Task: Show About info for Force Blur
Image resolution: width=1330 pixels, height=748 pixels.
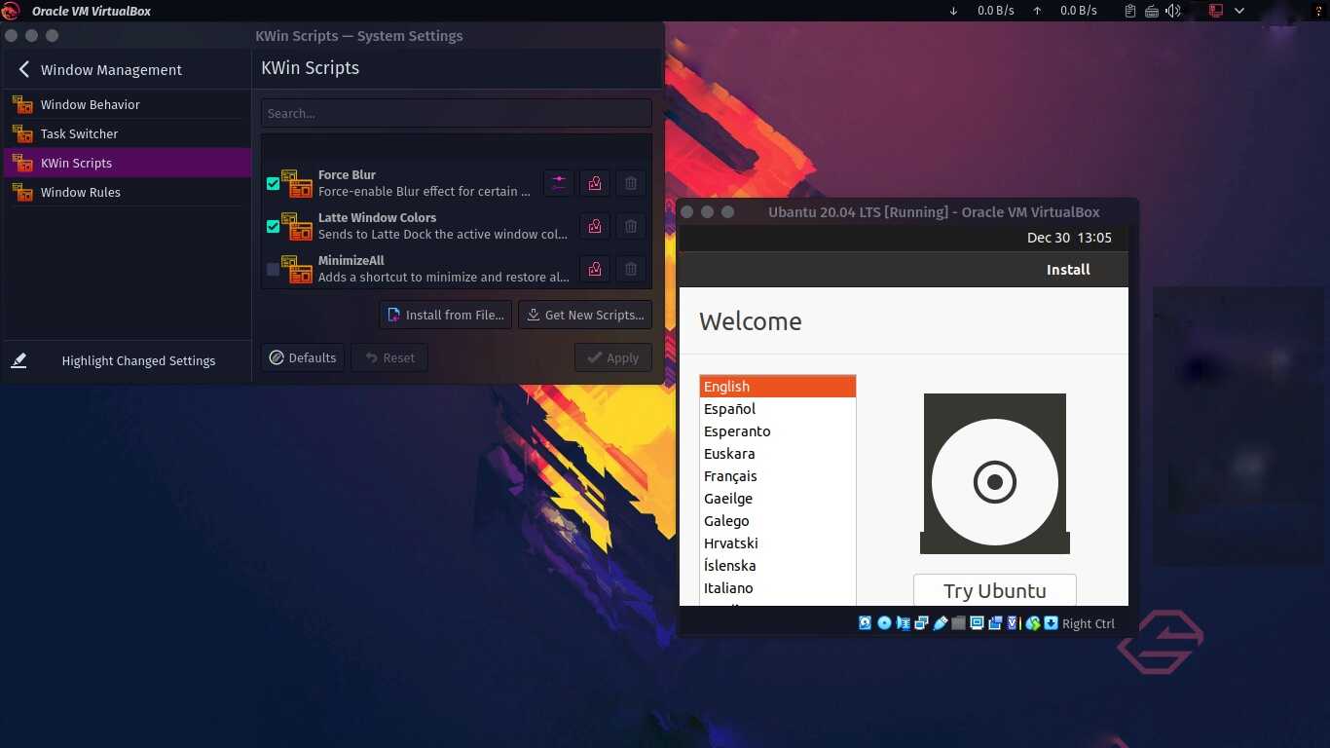Action: (595, 183)
